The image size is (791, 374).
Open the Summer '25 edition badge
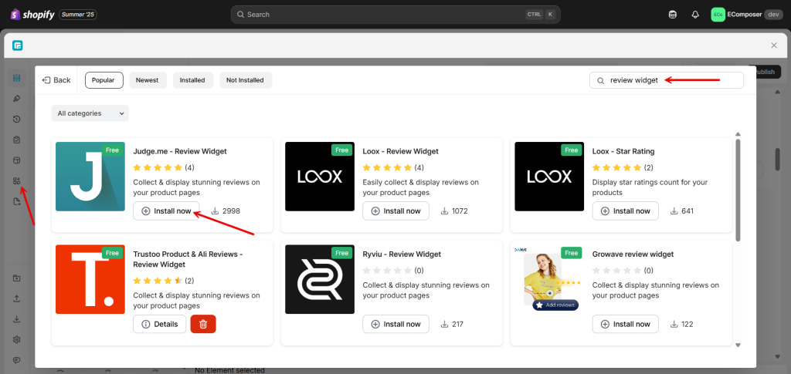pos(78,15)
